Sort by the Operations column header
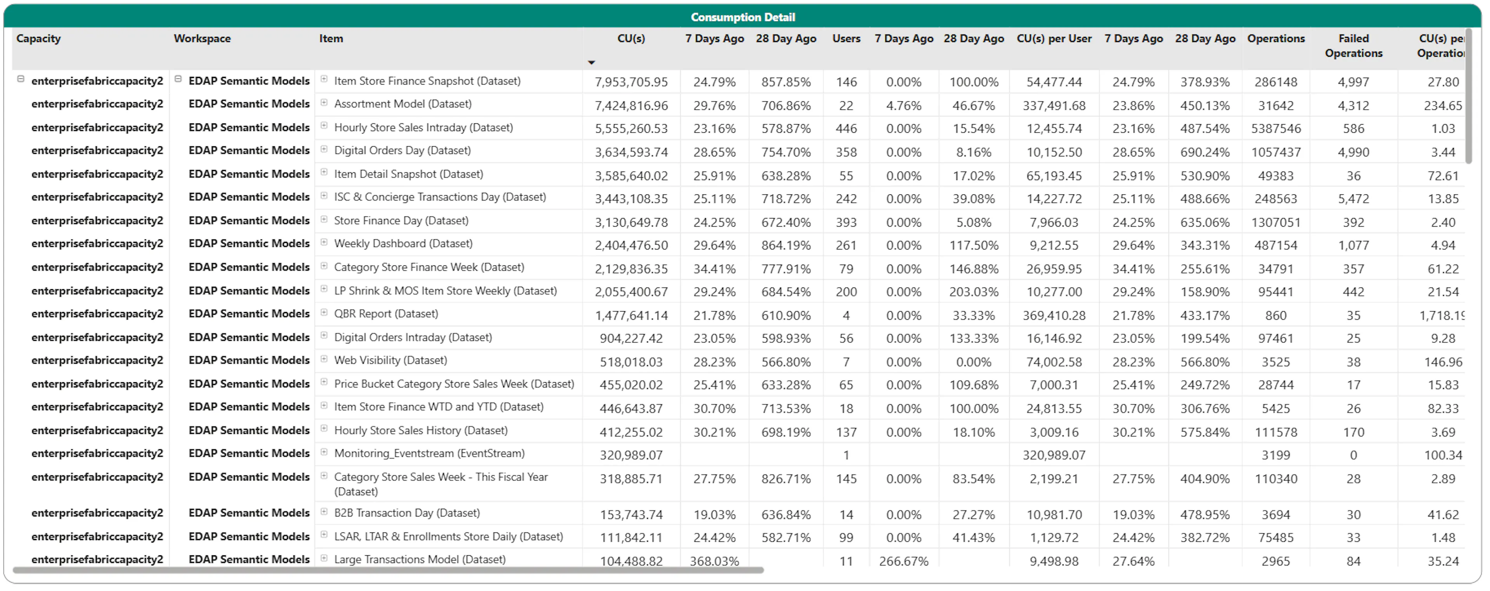This screenshot has height=591, width=1490. pyautogui.click(x=1275, y=39)
